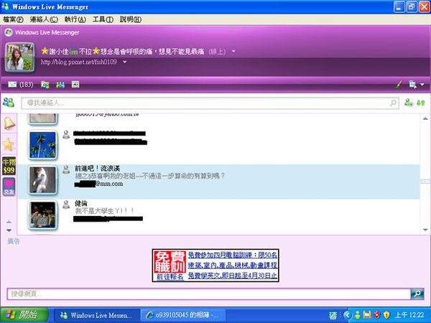Open the status dropdown arrow beside the display name
Screen dimensions: 431x323
click(x=233, y=51)
